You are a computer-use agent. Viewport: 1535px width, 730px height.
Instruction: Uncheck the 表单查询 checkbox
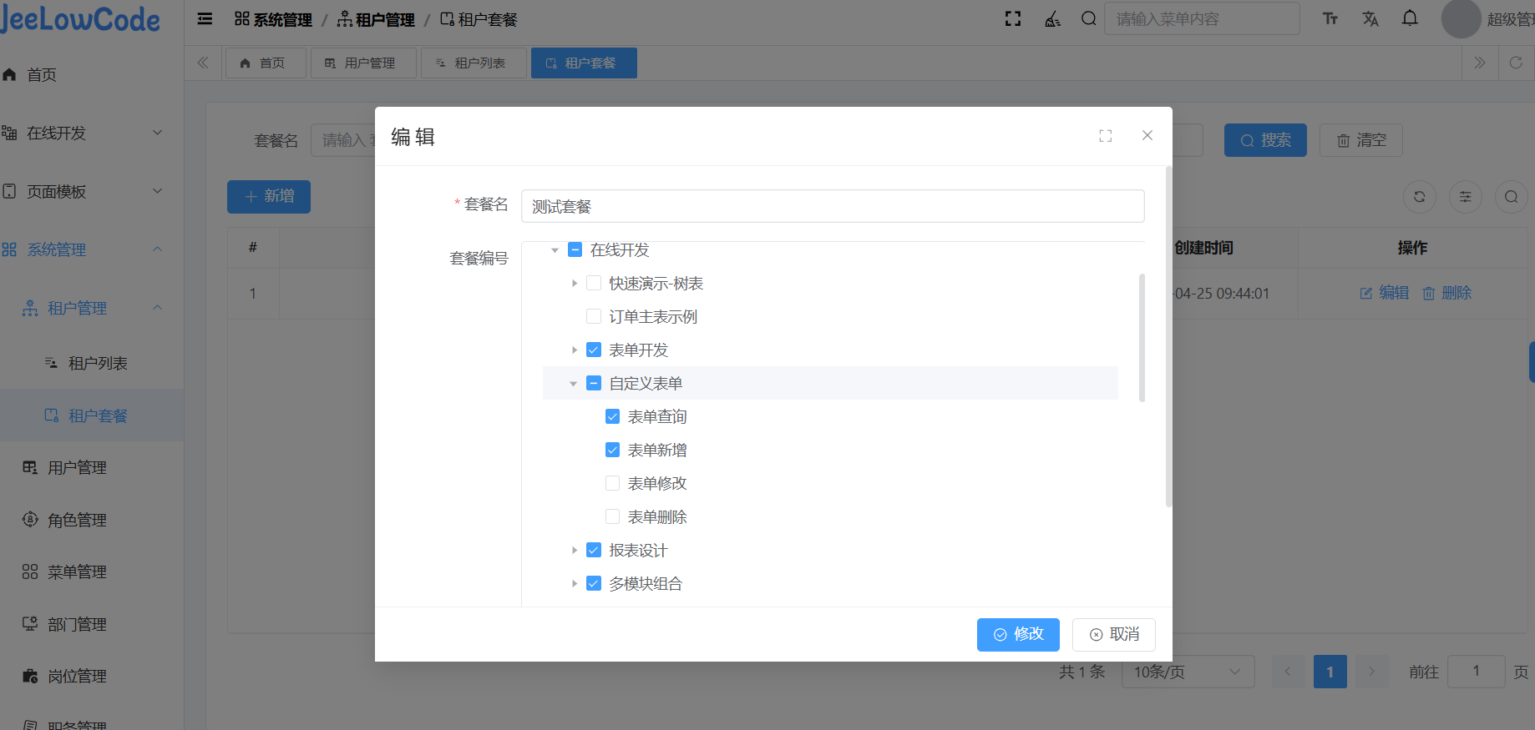coord(612,417)
